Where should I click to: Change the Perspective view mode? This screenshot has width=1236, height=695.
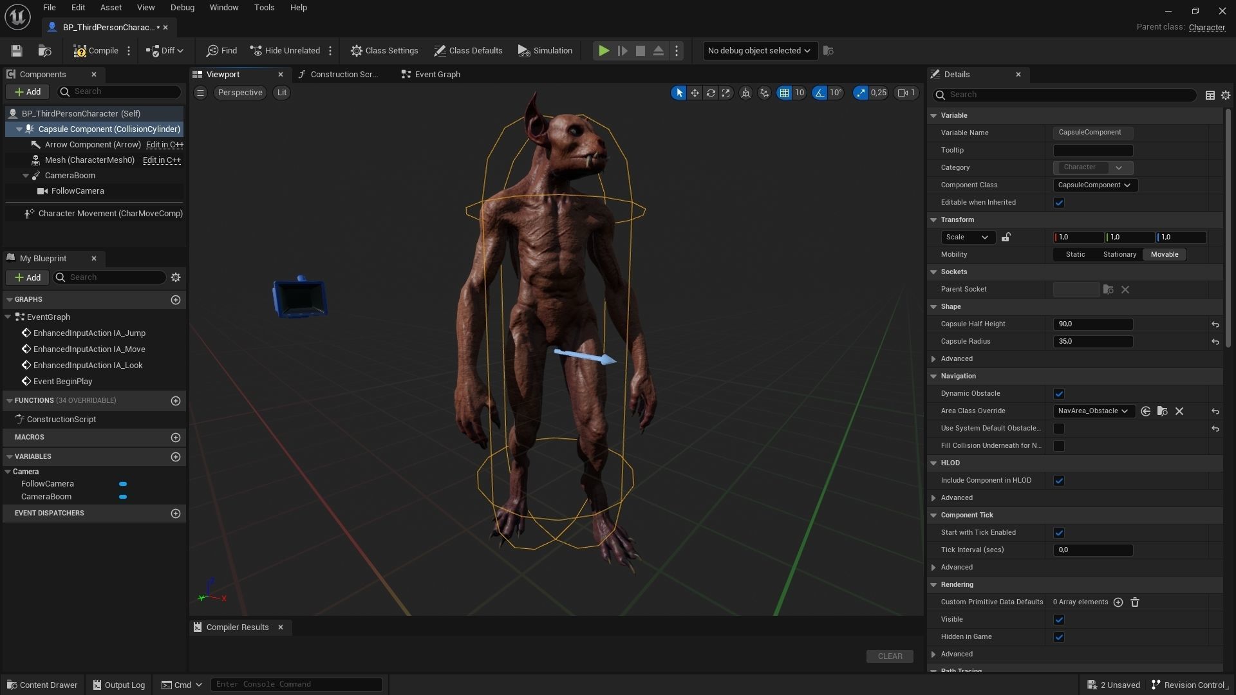(x=240, y=93)
